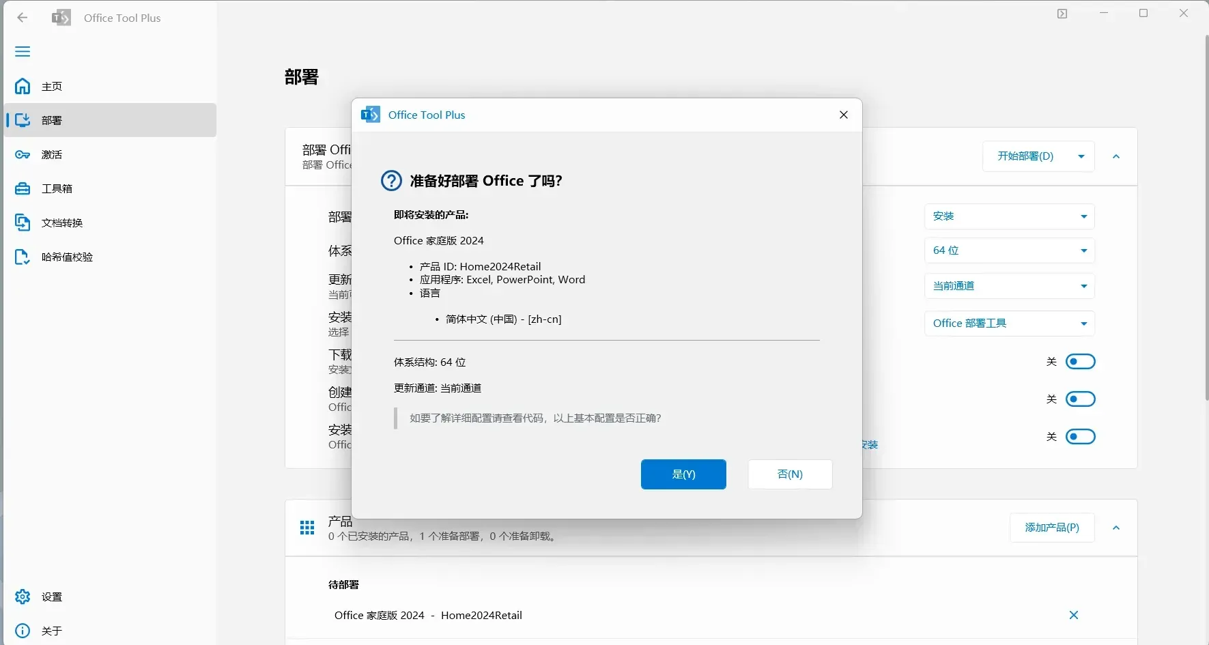This screenshot has height=645, width=1209.
Task: Click the question mark icon in dialog
Action: tap(391, 181)
